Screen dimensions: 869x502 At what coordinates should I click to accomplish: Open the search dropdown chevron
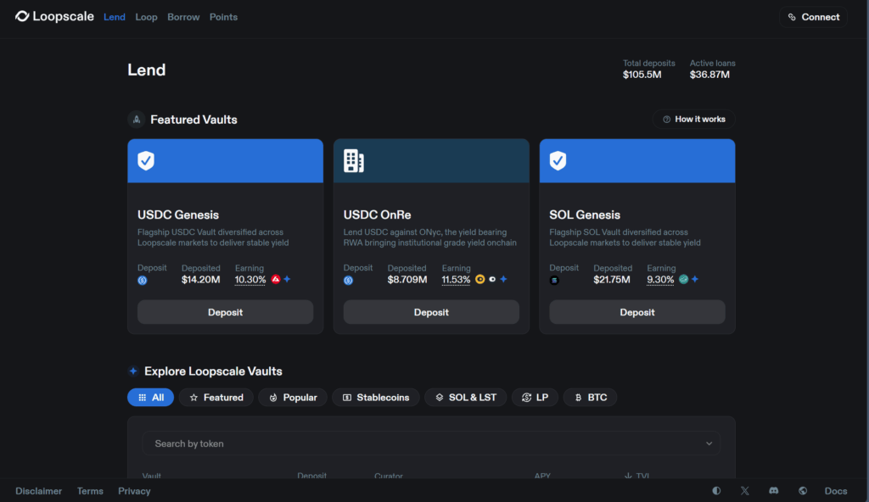[709, 443]
